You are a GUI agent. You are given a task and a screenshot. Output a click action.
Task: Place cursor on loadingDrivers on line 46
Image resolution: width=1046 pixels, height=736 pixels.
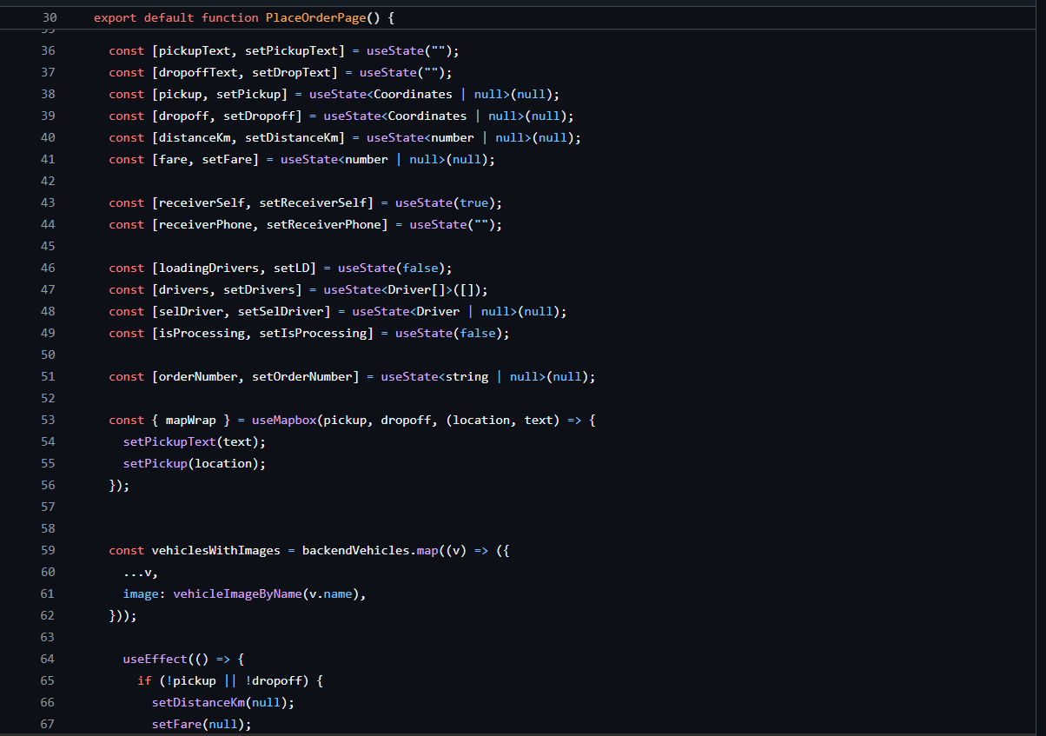point(209,268)
